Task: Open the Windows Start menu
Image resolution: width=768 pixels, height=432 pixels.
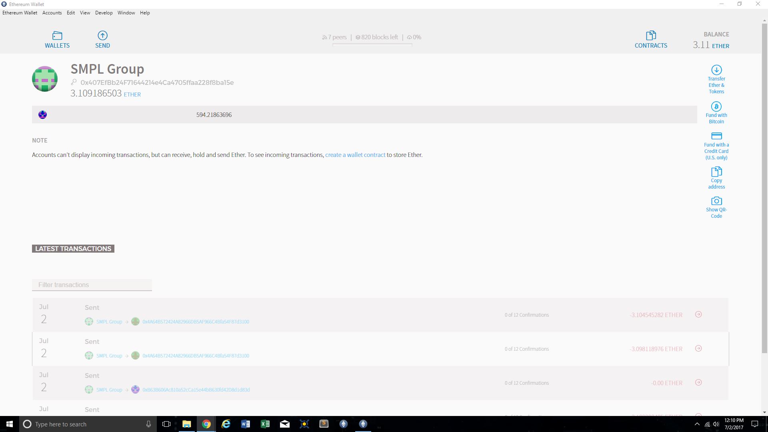Action: tap(10, 424)
